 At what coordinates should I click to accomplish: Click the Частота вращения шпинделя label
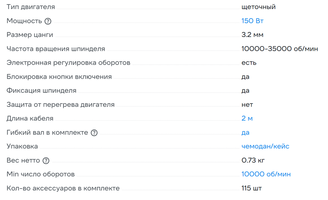56,49
